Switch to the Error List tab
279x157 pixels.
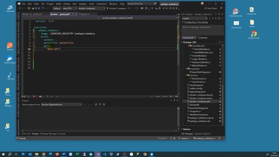pos(26,134)
